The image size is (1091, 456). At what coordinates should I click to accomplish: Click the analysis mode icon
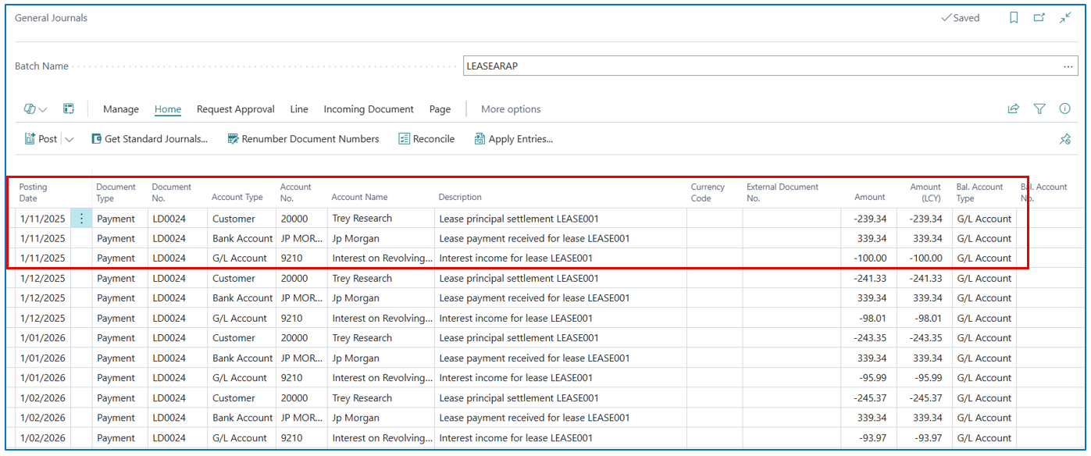[69, 109]
